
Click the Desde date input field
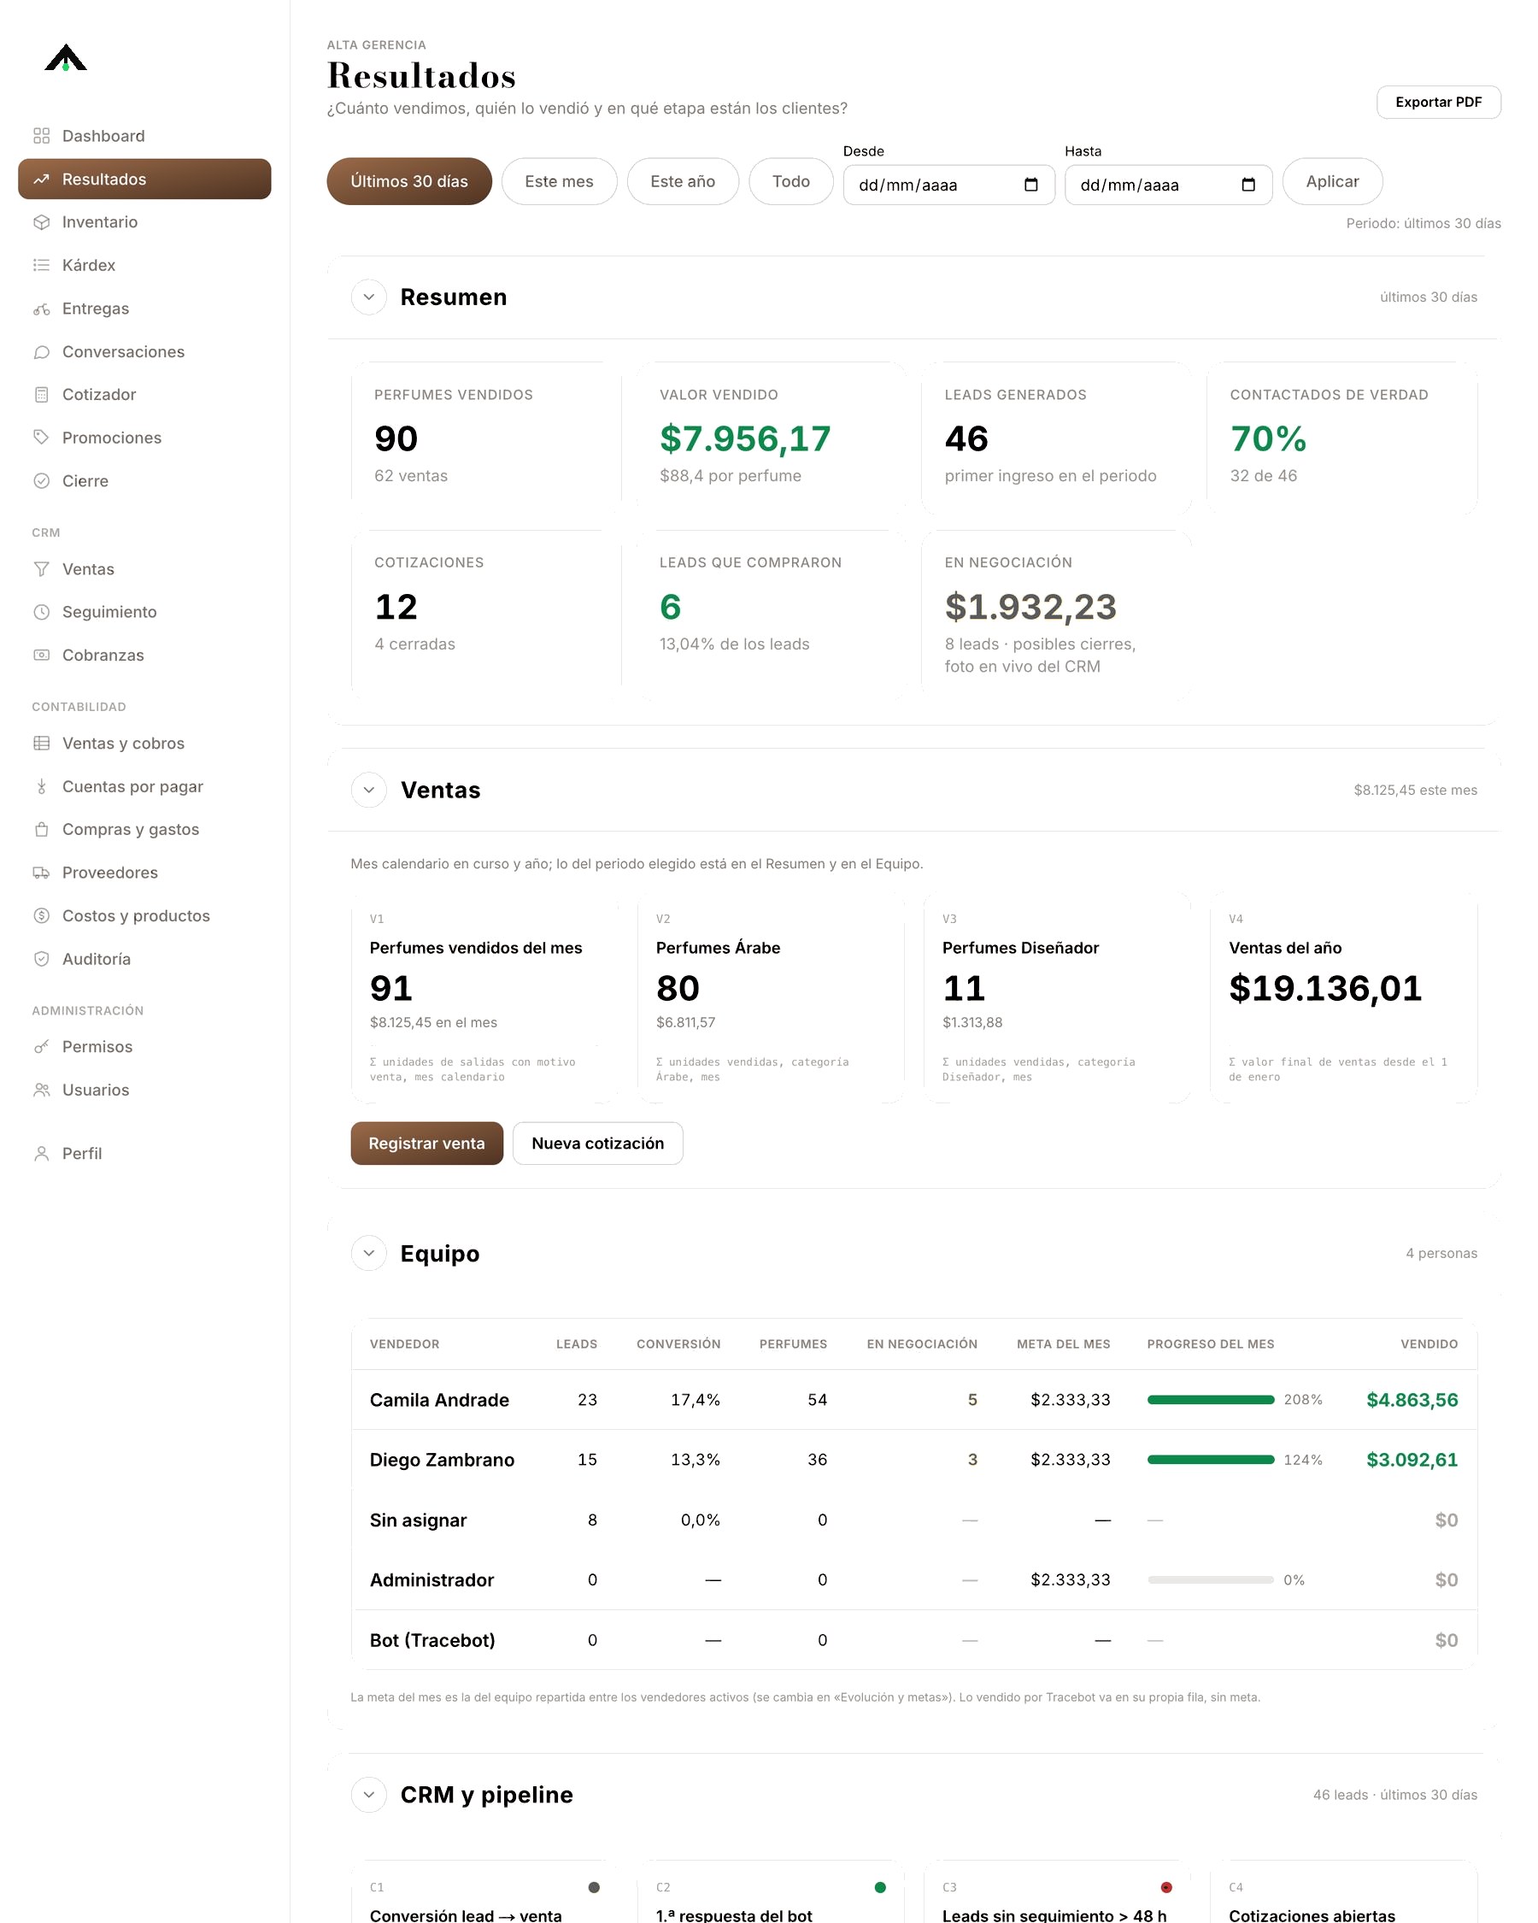pos(948,185)
